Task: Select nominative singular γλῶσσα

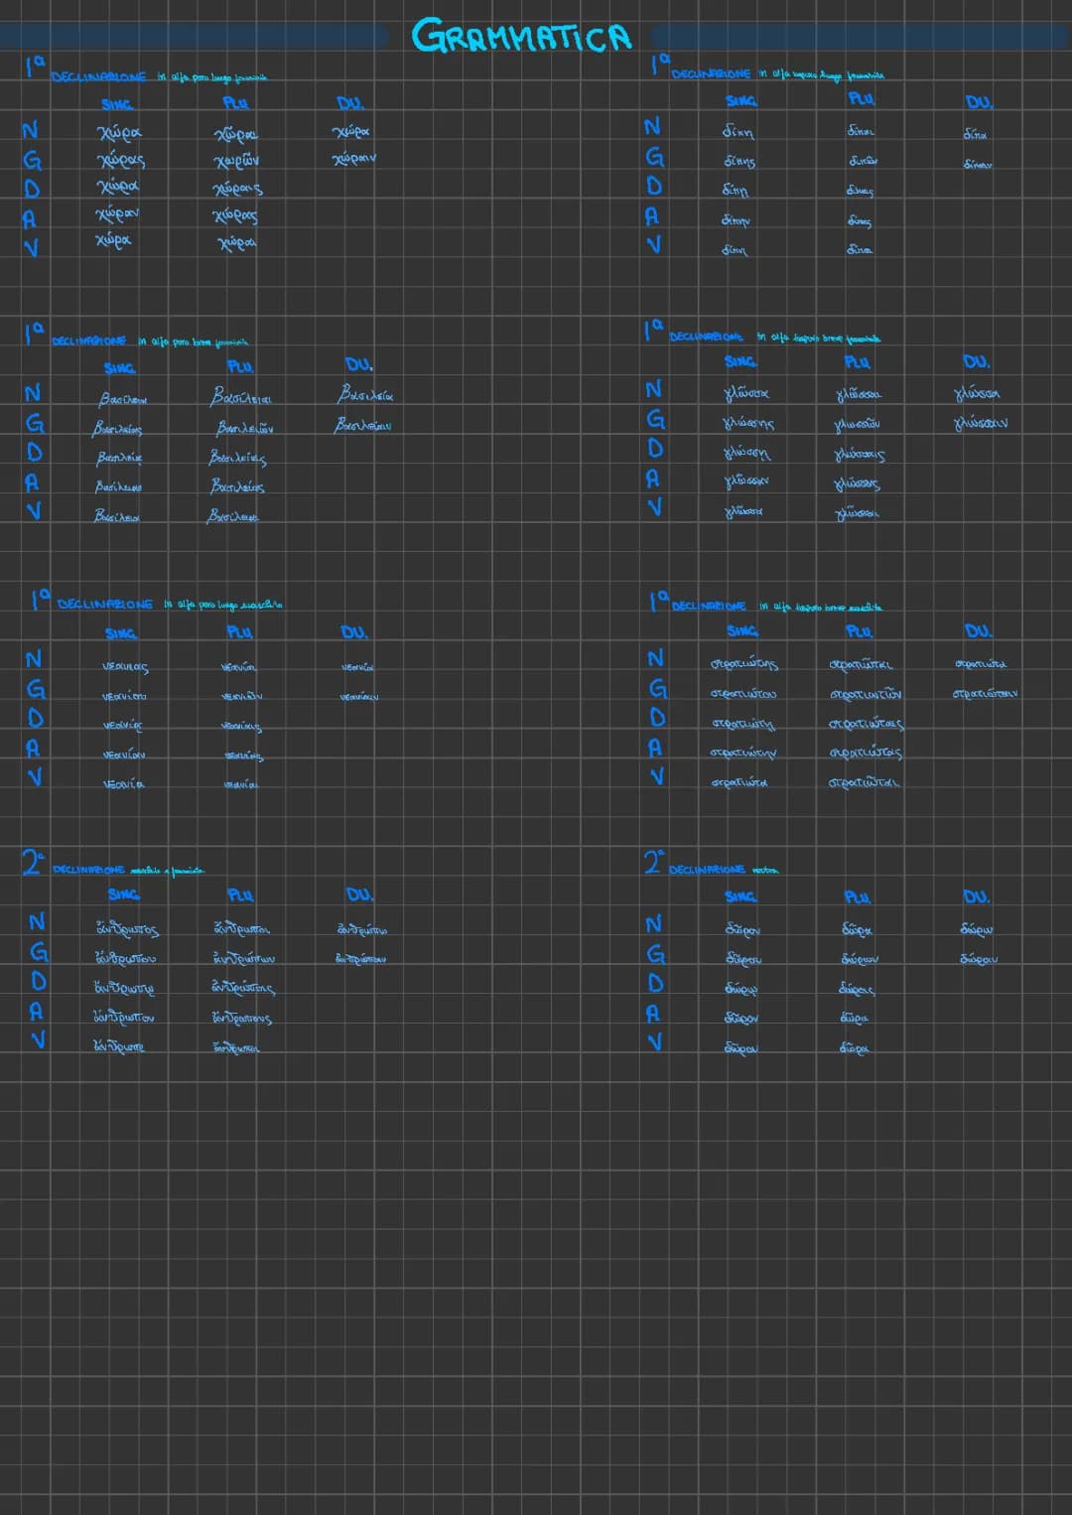Action: click(x=746, y=394)
